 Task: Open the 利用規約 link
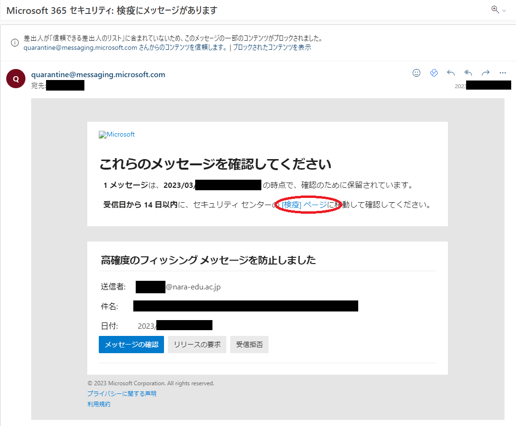[99, 404]
